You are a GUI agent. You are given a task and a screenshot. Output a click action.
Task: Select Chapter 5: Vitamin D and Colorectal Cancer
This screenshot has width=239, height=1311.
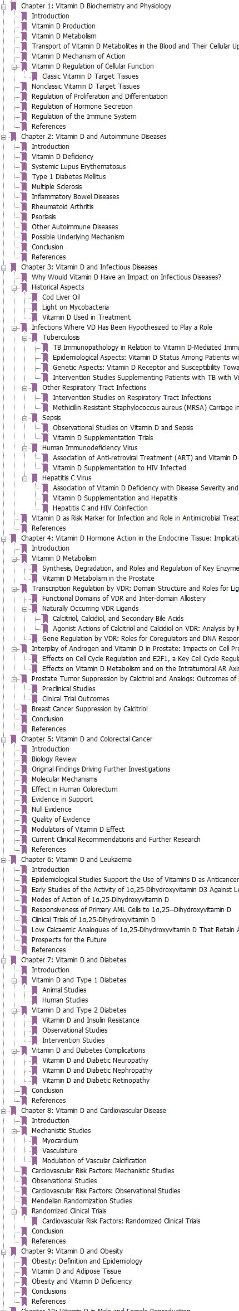(87, 739)
